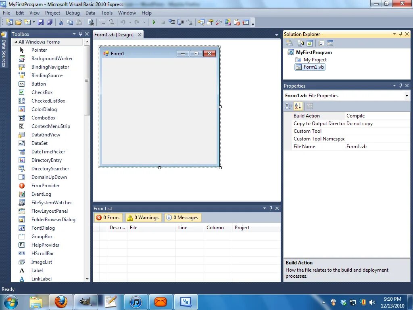Click the volume speaker tray icon
The width and height of the screenshot is (413, 310).
372,302
